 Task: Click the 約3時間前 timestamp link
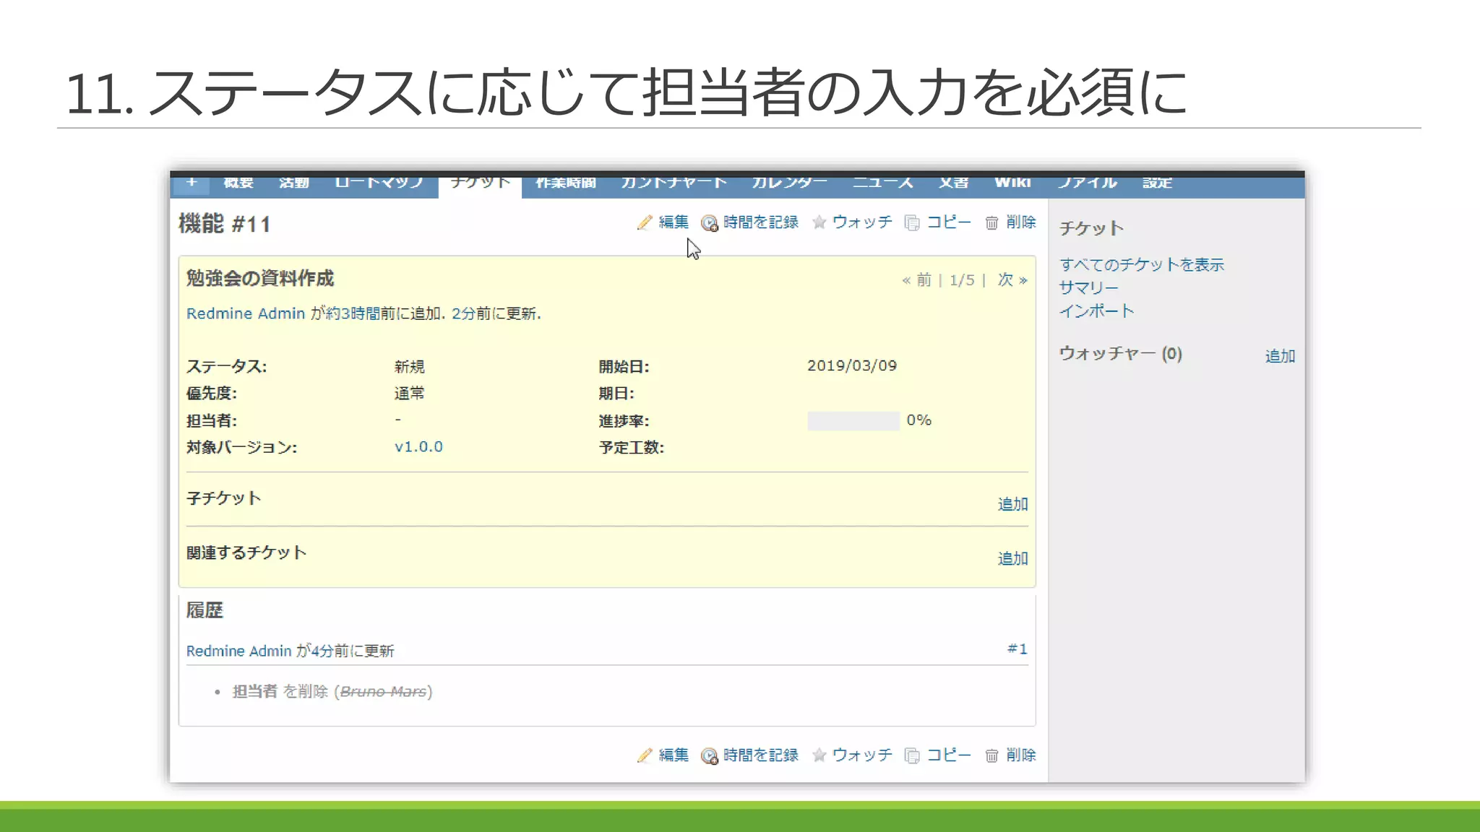tap(353, 313)
